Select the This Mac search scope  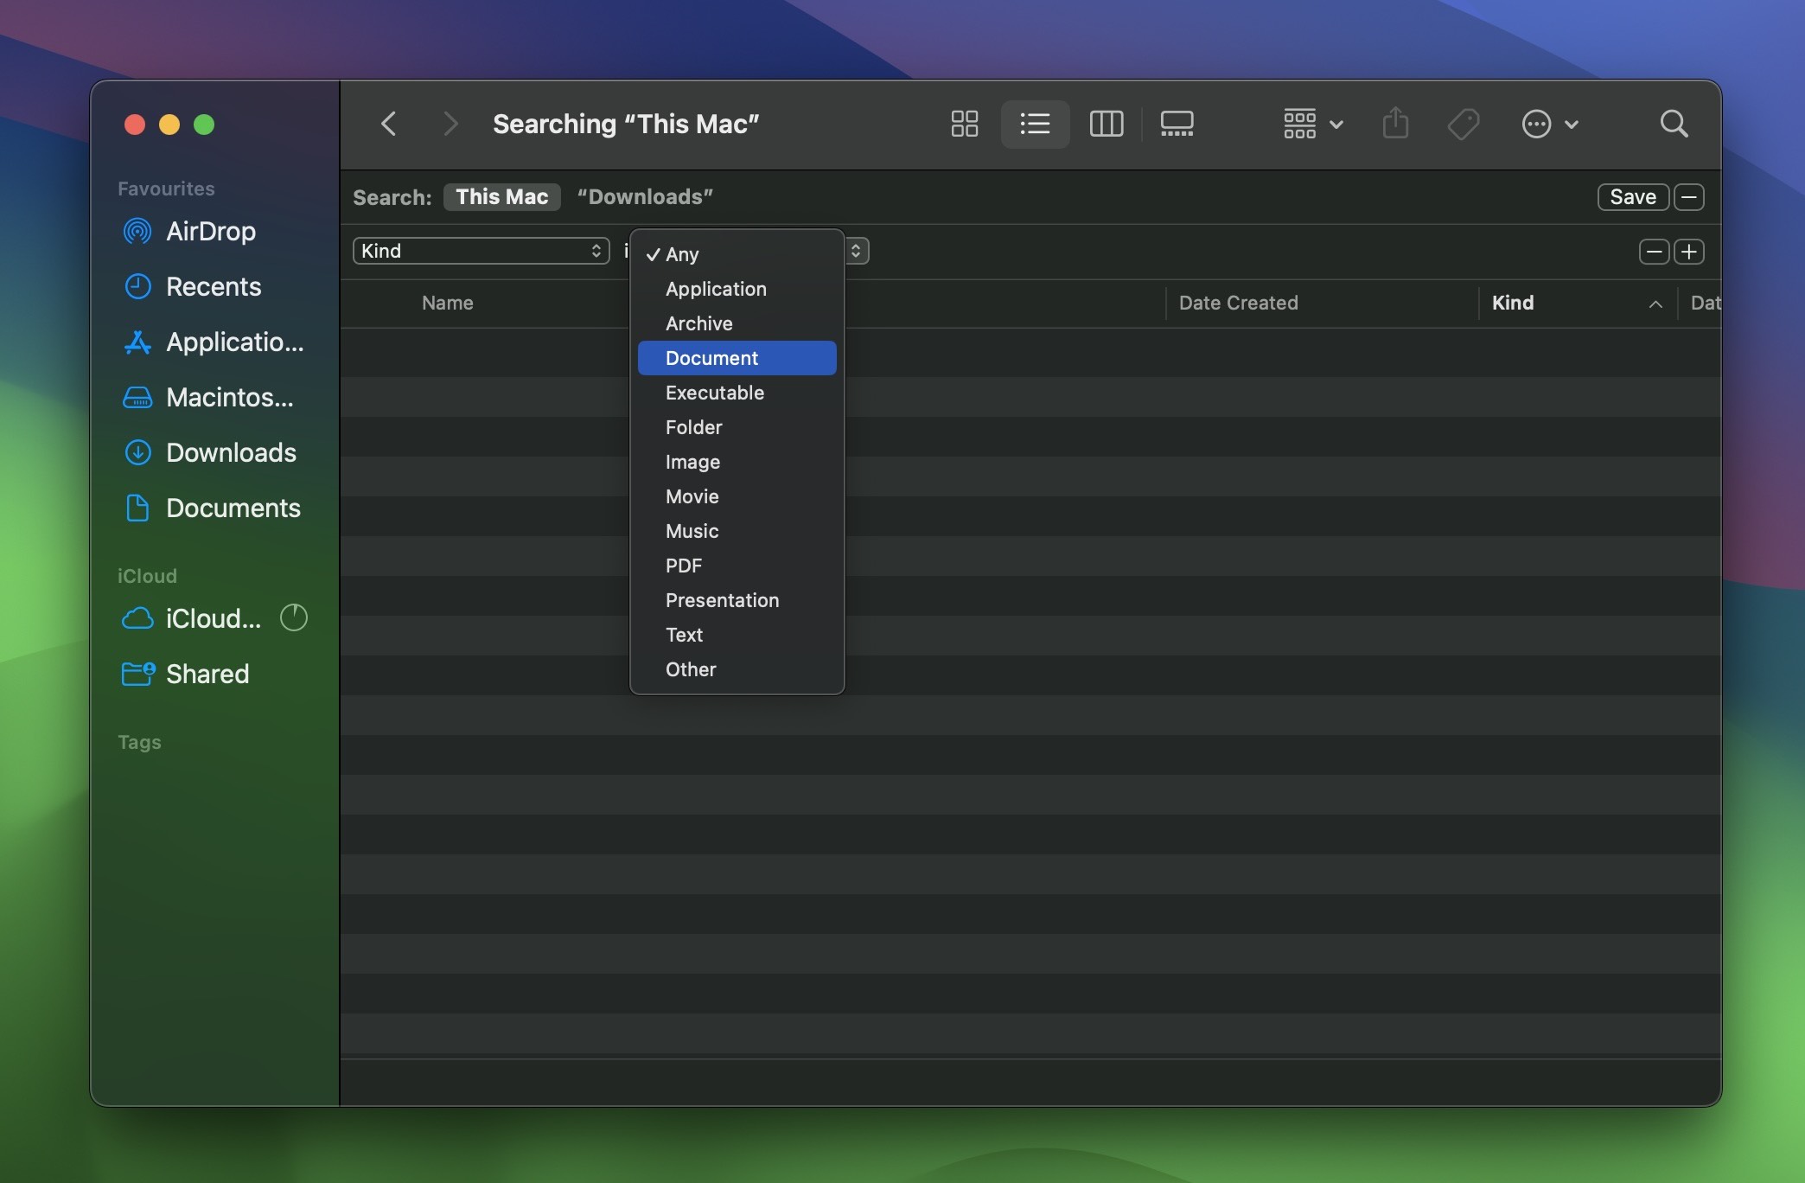click(501, 196)
